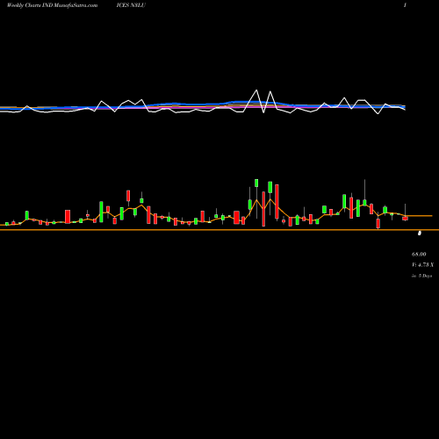Select the lowest red candle touching the support line
439x439 pixels.
(378, 224)
